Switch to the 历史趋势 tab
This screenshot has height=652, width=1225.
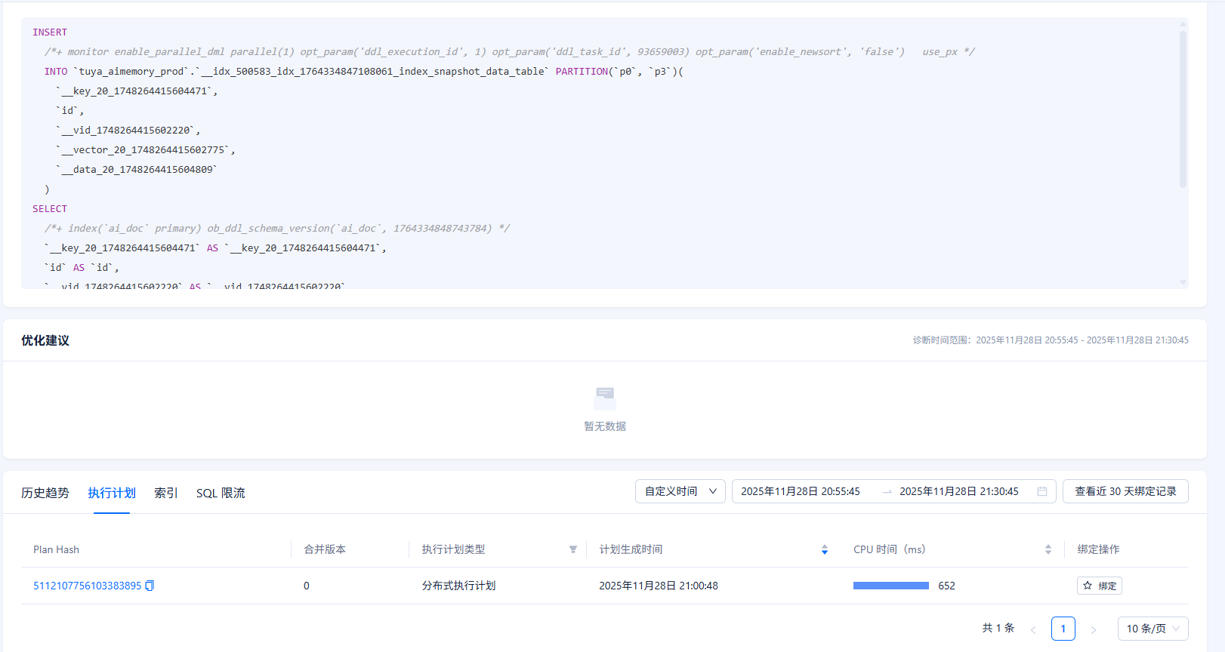[x=45, y=493]
